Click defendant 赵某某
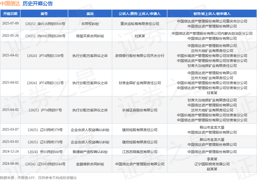257x180 pixels. (212, 169)
